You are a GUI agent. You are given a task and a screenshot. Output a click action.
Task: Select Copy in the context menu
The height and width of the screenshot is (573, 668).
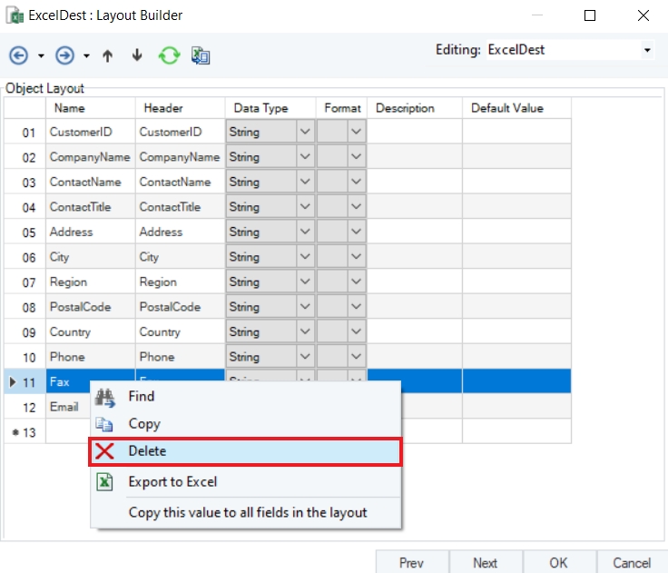144,424
